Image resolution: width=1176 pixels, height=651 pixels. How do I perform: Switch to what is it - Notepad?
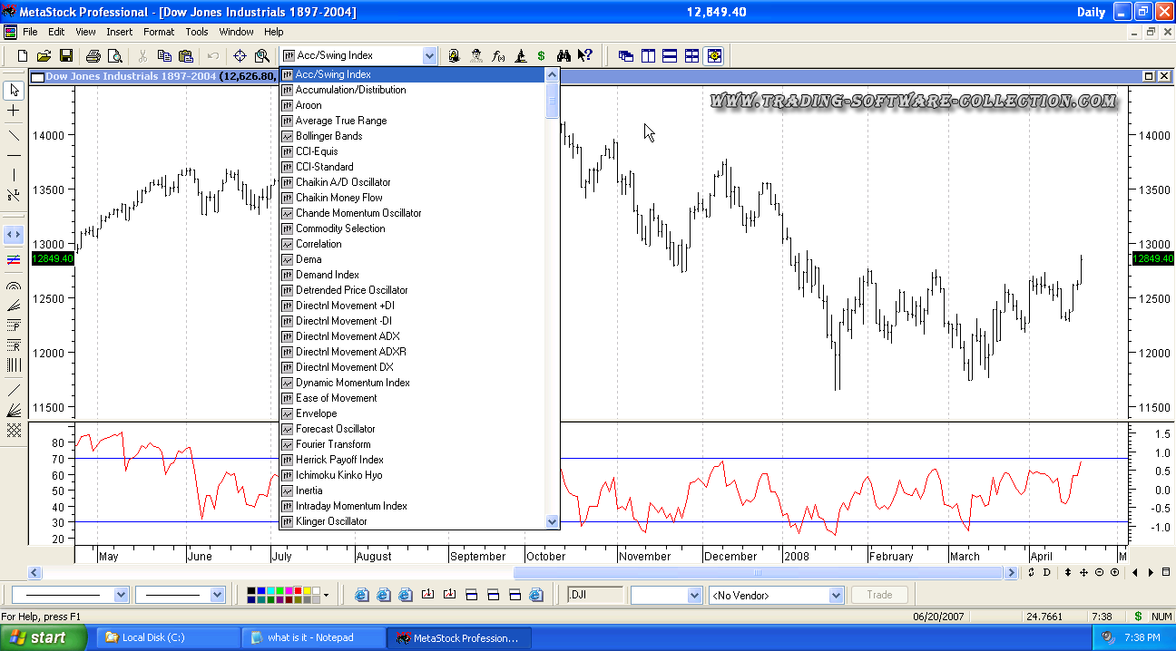[313, 637]
